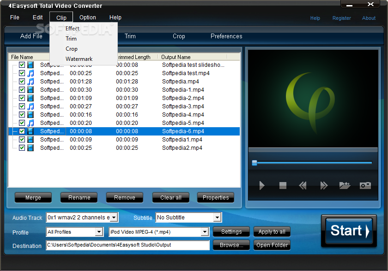Toggle checkbox for Softpedia.mp4 row

click(22, 82)
